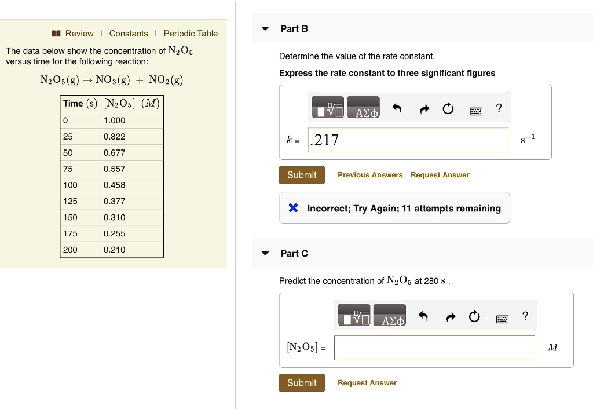
Task: Submit the Part B answer
Action: tap(302, 175)
